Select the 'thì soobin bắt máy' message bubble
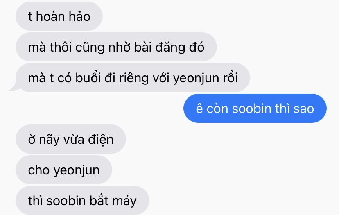This screenshot has width=339, height=215. 82,200
